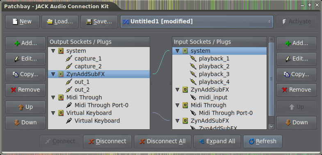Screen dimensions: 322x155
Task: Click Expand All connections button
Action: pos(217,142)
